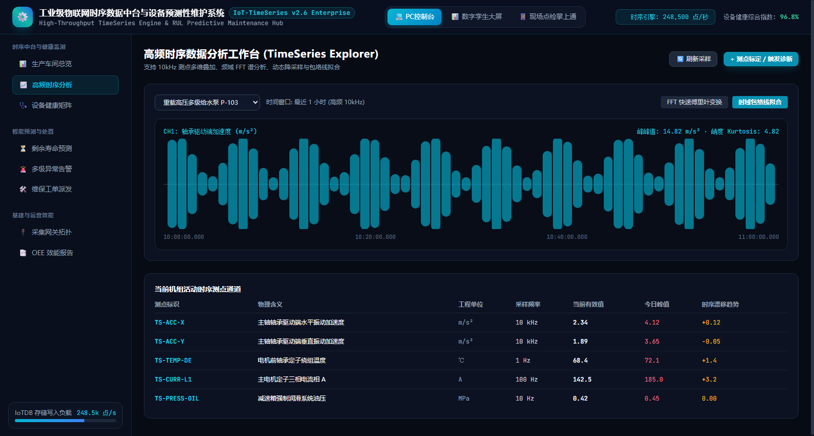
Task: Click the 数字孪生大屏 chart icon
Action: 455,17
